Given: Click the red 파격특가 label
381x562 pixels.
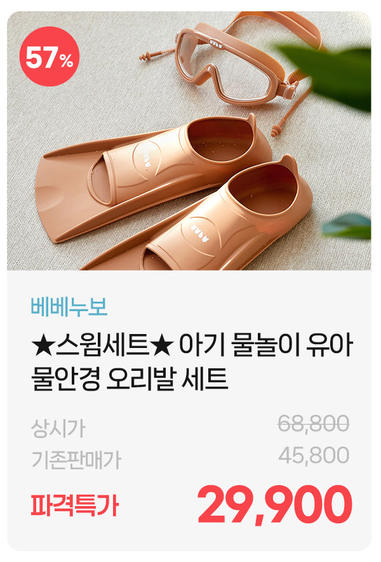Looking at the screenshot, I should (x=74, y=505).
